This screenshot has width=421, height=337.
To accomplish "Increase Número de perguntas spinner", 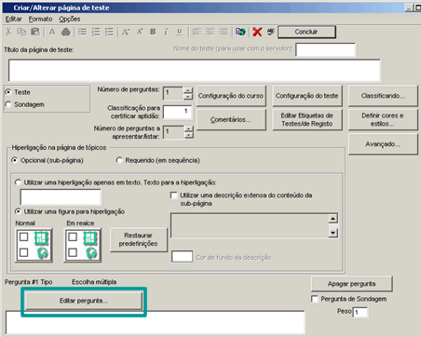I will pyautogui.click(x=188, y=90).
